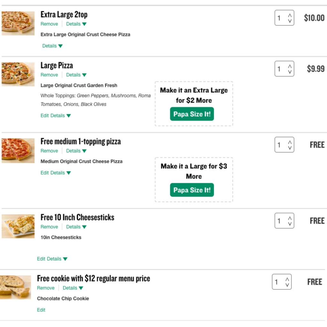Open Edit Details for Large Garden Fresh pizza
This screenshot has height=327, width=327.
[x=56, y=116]
